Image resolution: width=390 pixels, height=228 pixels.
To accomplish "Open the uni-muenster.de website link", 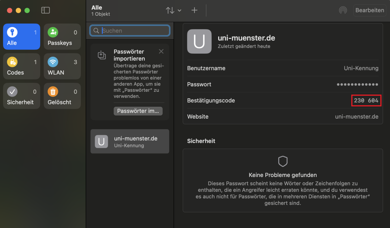I will 357,117.
